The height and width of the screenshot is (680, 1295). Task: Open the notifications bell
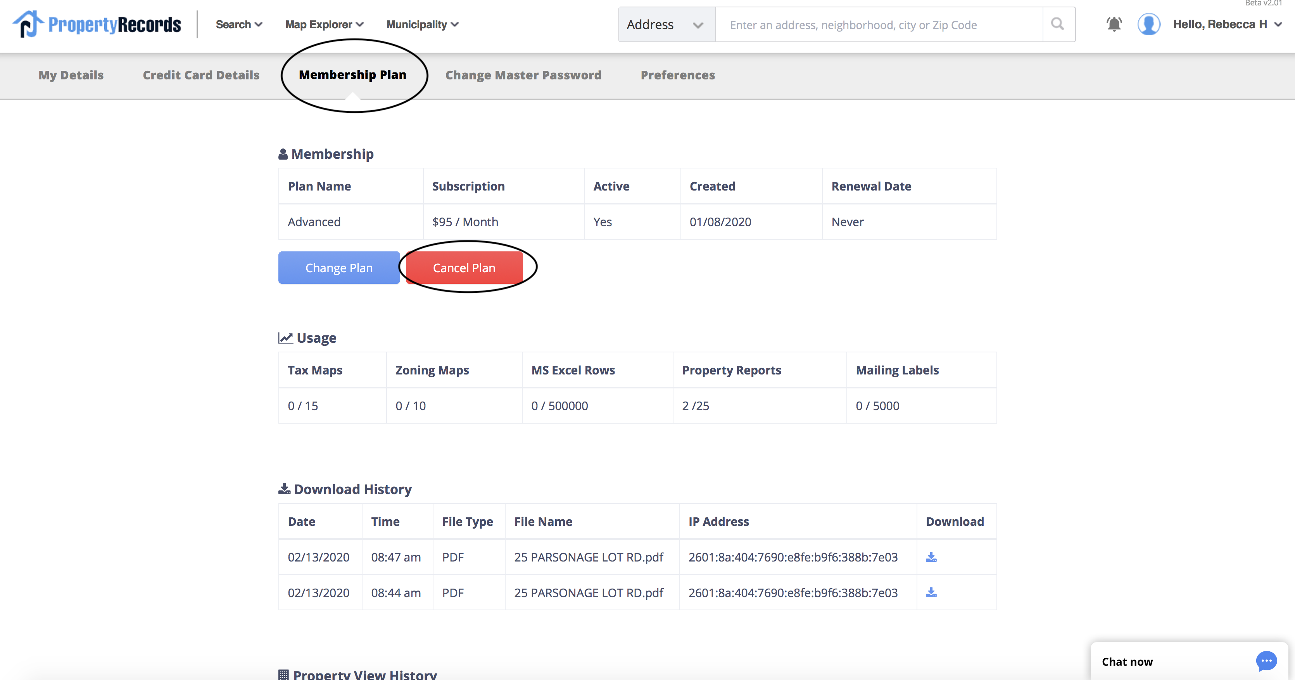pos(1114,24)
